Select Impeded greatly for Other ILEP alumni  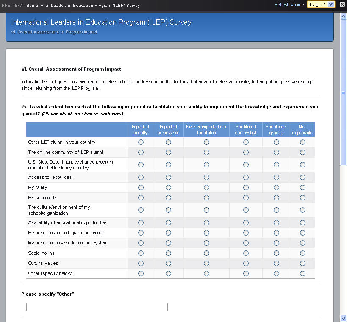141,142
